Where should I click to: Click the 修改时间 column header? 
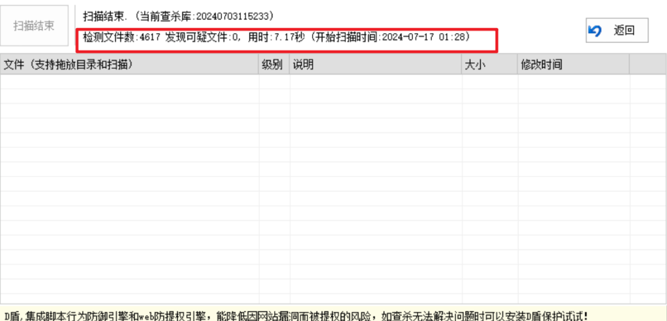(x=573, y=64)
